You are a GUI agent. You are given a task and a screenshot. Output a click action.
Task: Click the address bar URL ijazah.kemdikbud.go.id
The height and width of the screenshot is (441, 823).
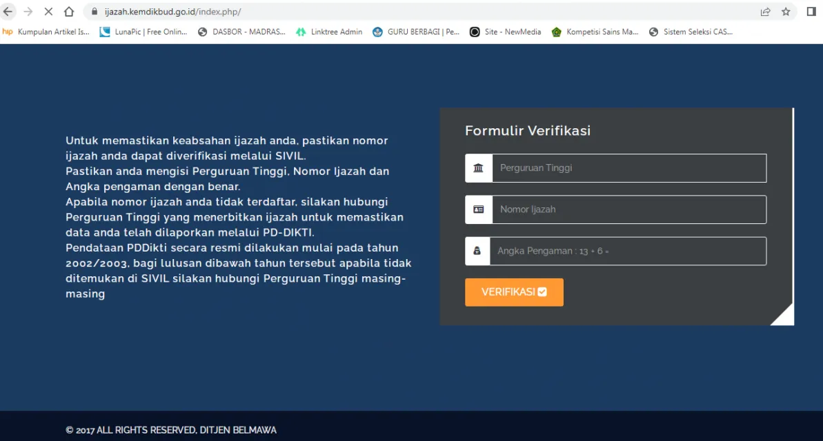tap(172, 12)
